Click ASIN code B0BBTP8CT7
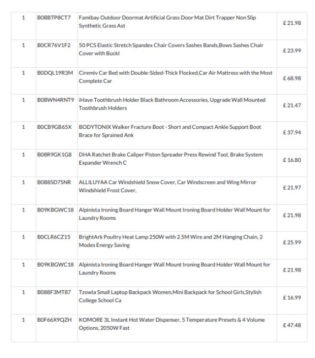This screenshot has width=315, height=358. click(54, 18)
